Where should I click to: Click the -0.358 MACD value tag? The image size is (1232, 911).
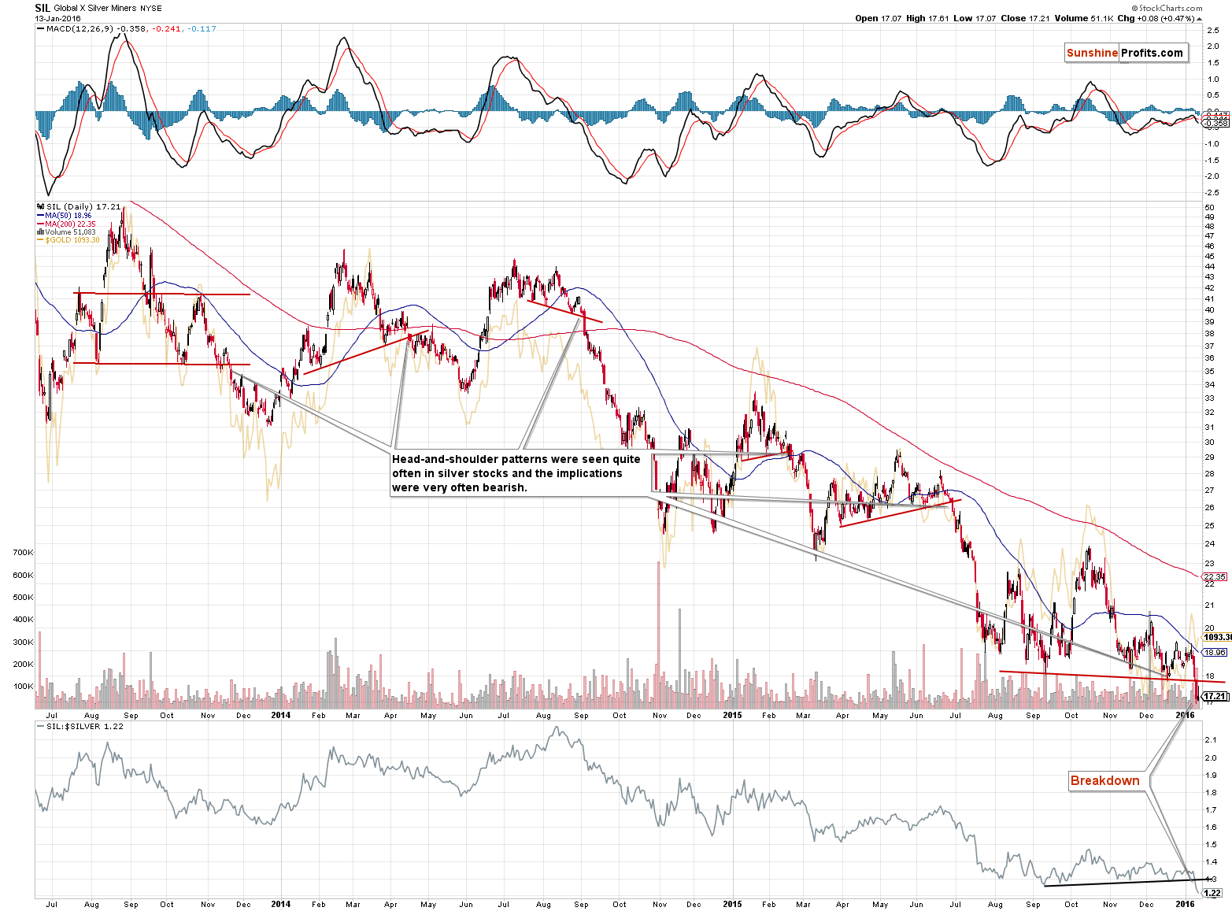1216,124
